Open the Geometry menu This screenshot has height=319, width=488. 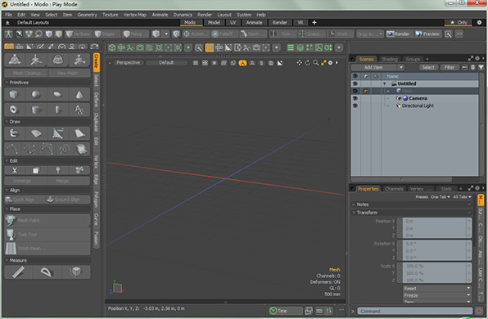pos(87,15)
